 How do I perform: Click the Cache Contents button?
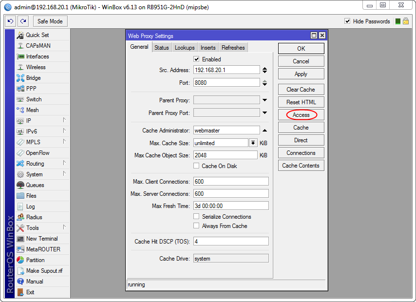click(x=301, y=166)
